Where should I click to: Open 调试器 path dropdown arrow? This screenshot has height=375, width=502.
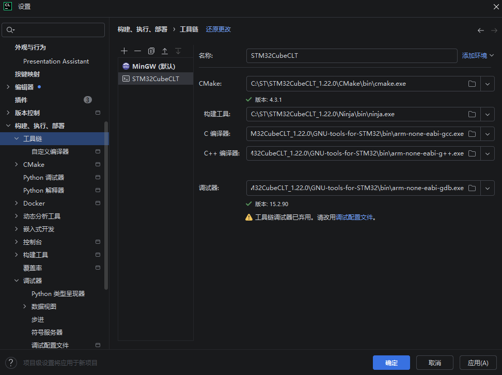coord(488,188)
